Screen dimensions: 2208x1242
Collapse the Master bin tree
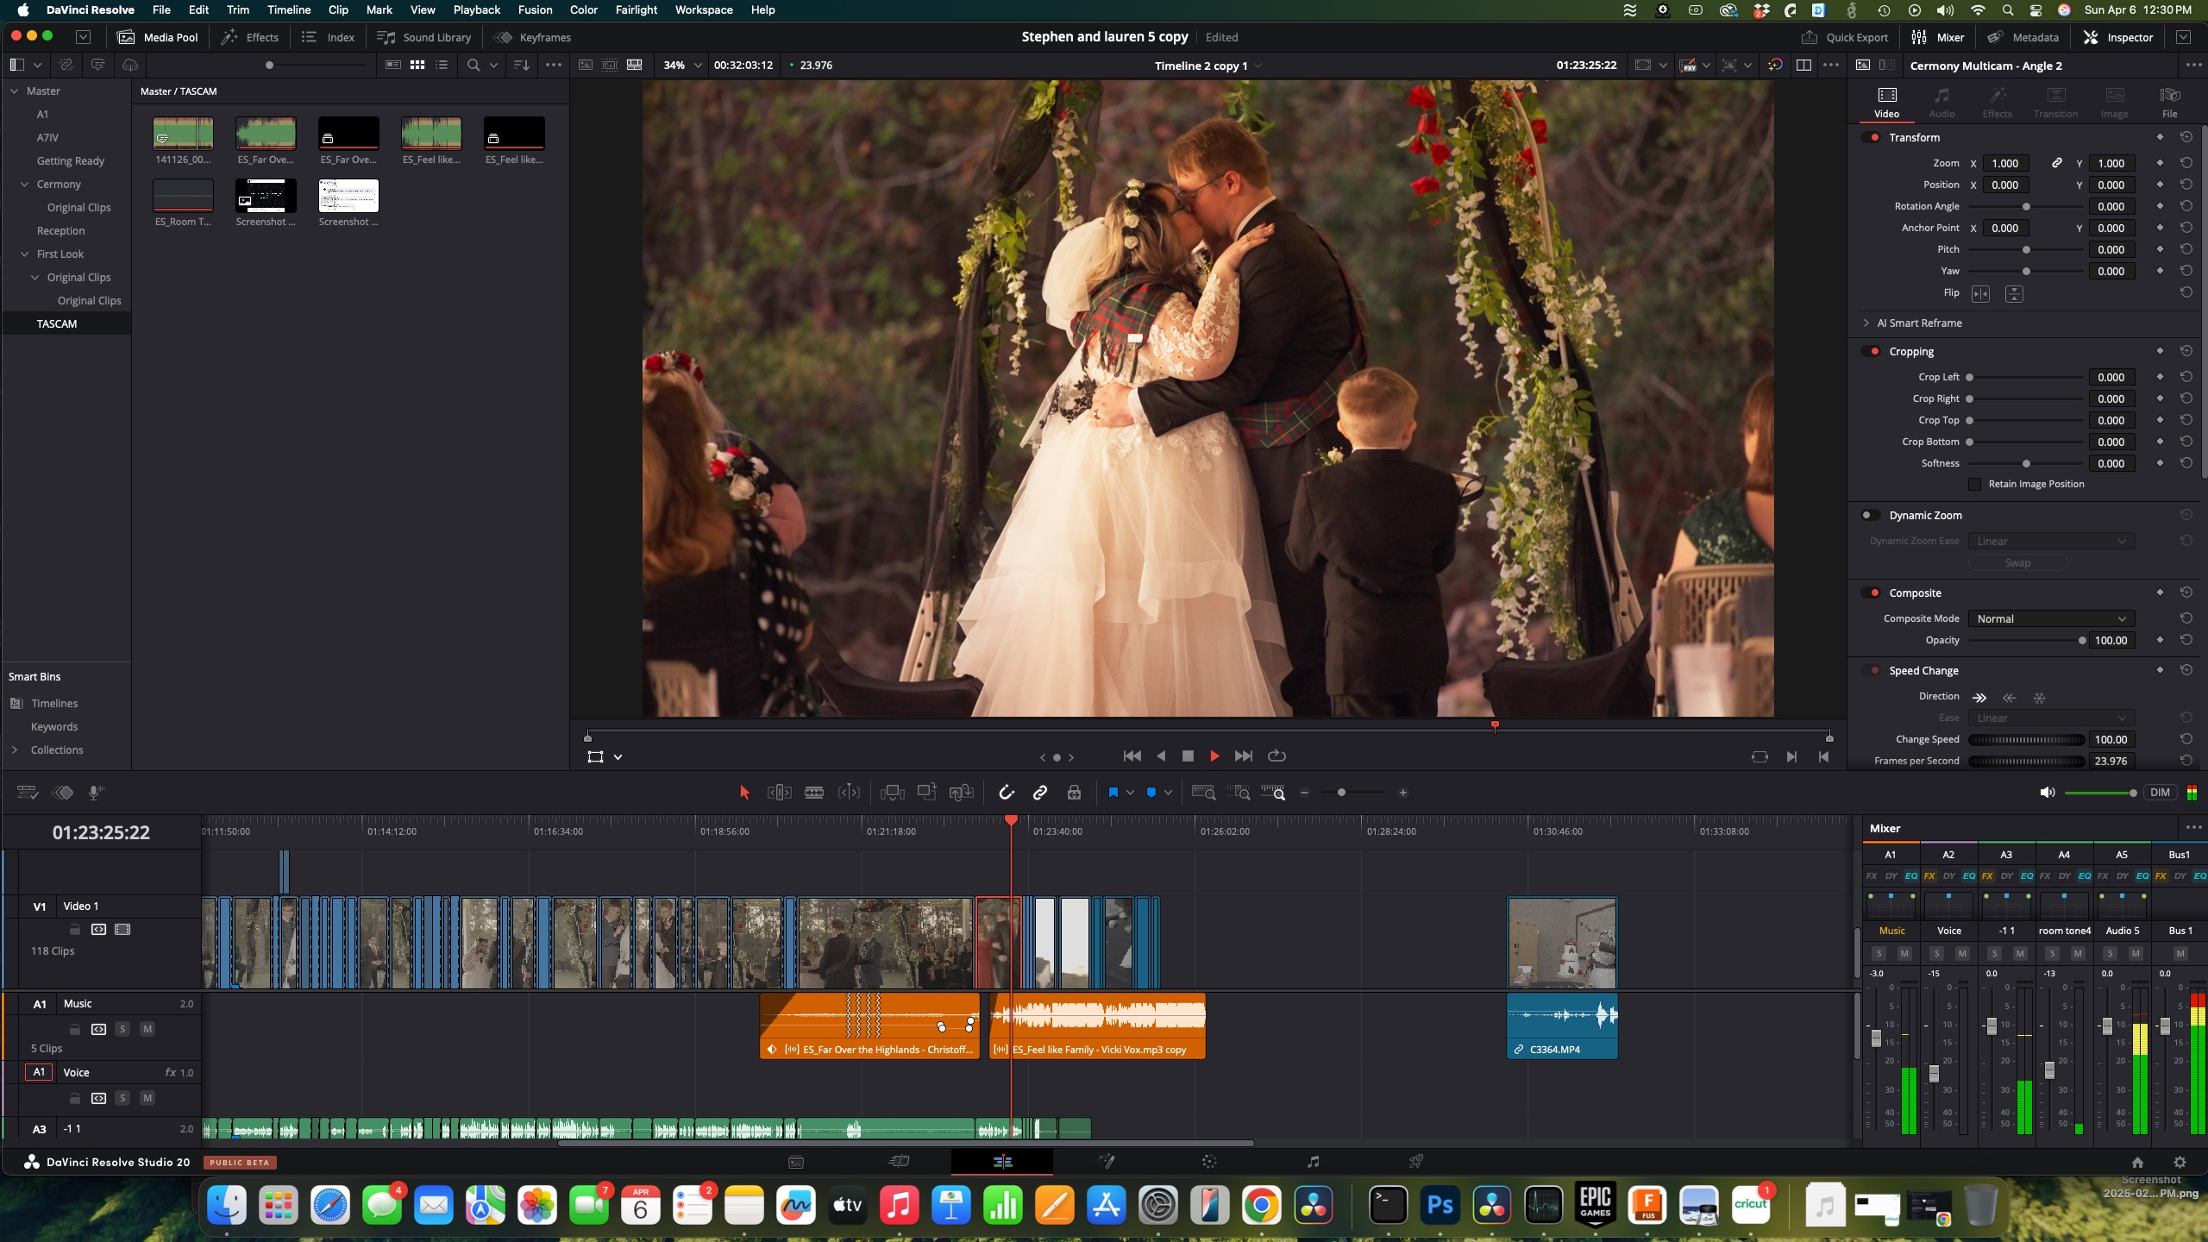(14, 91)
